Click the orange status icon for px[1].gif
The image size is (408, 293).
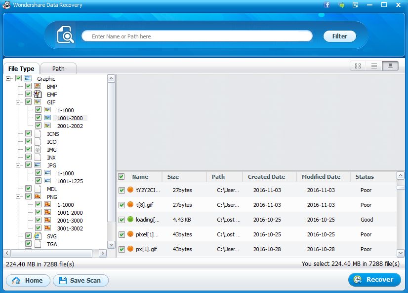point(130,249)
